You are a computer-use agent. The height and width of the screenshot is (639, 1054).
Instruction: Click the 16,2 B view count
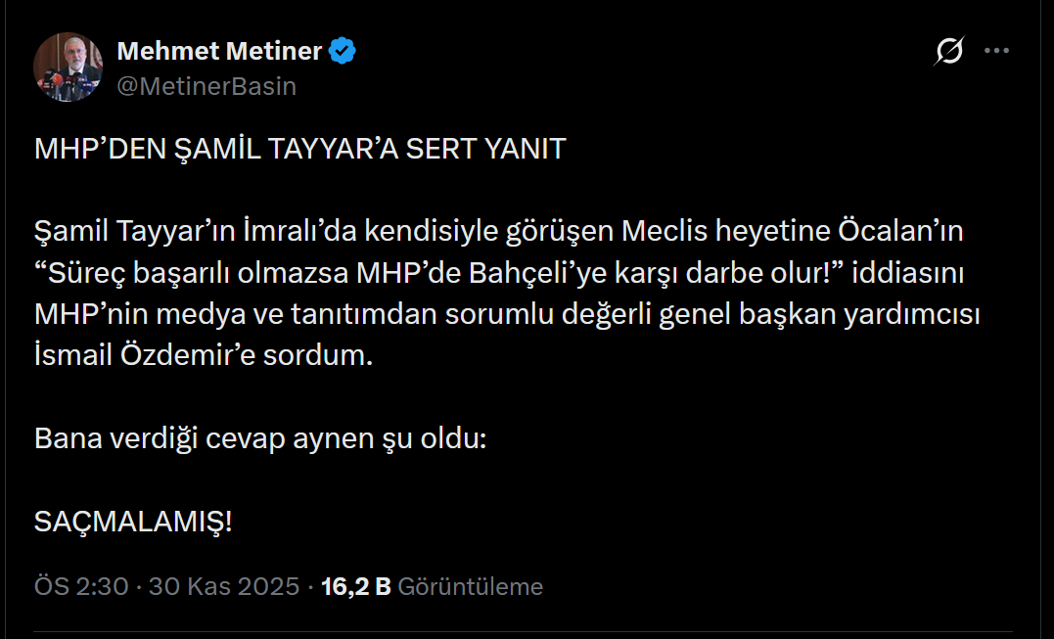tap(355, 586)
